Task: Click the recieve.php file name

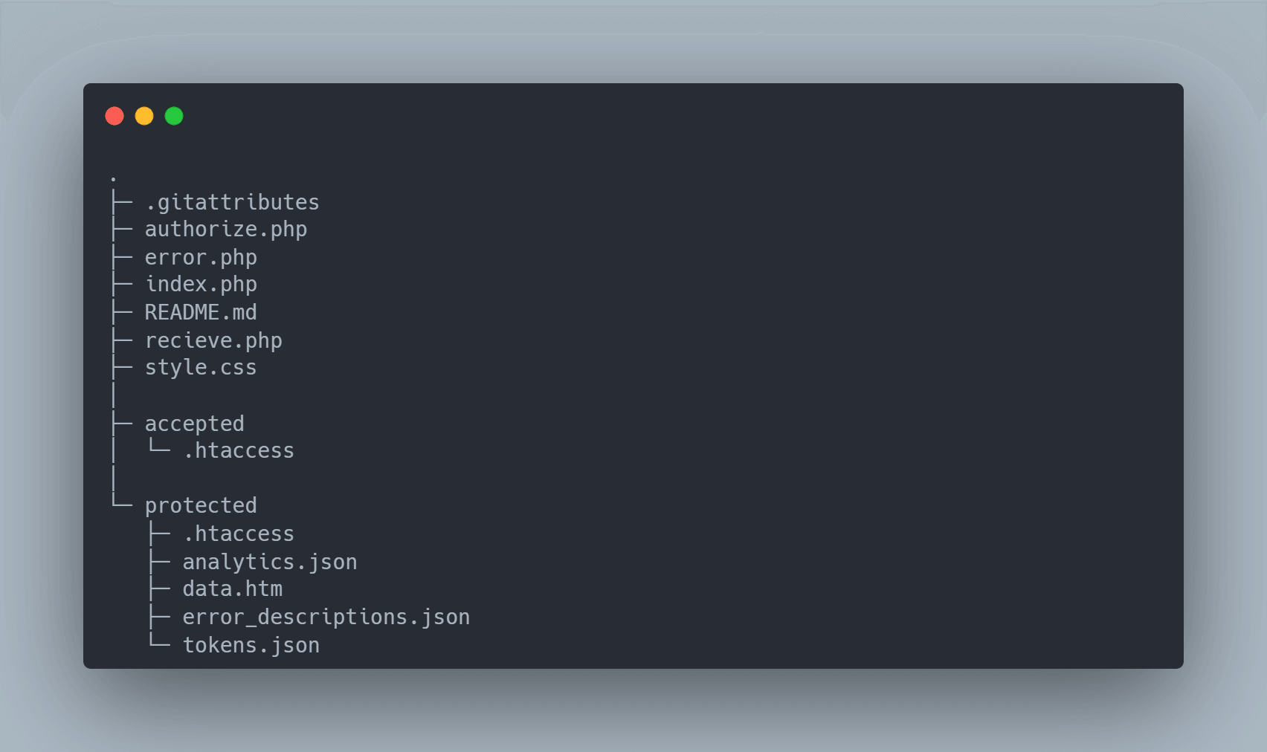Action: coord(213,341)
